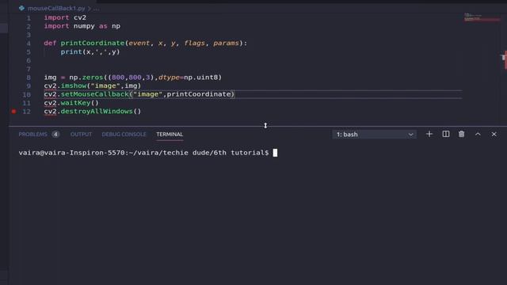Click 'dtype' keyword on line 8

pyautogui.click(x=169, y=78)
